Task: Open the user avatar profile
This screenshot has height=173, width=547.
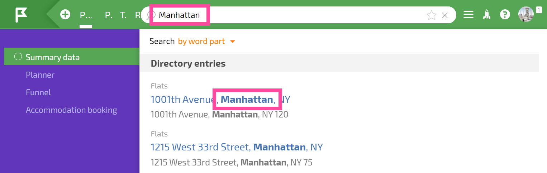Action: pyautogui.click(x=526, y=14)
